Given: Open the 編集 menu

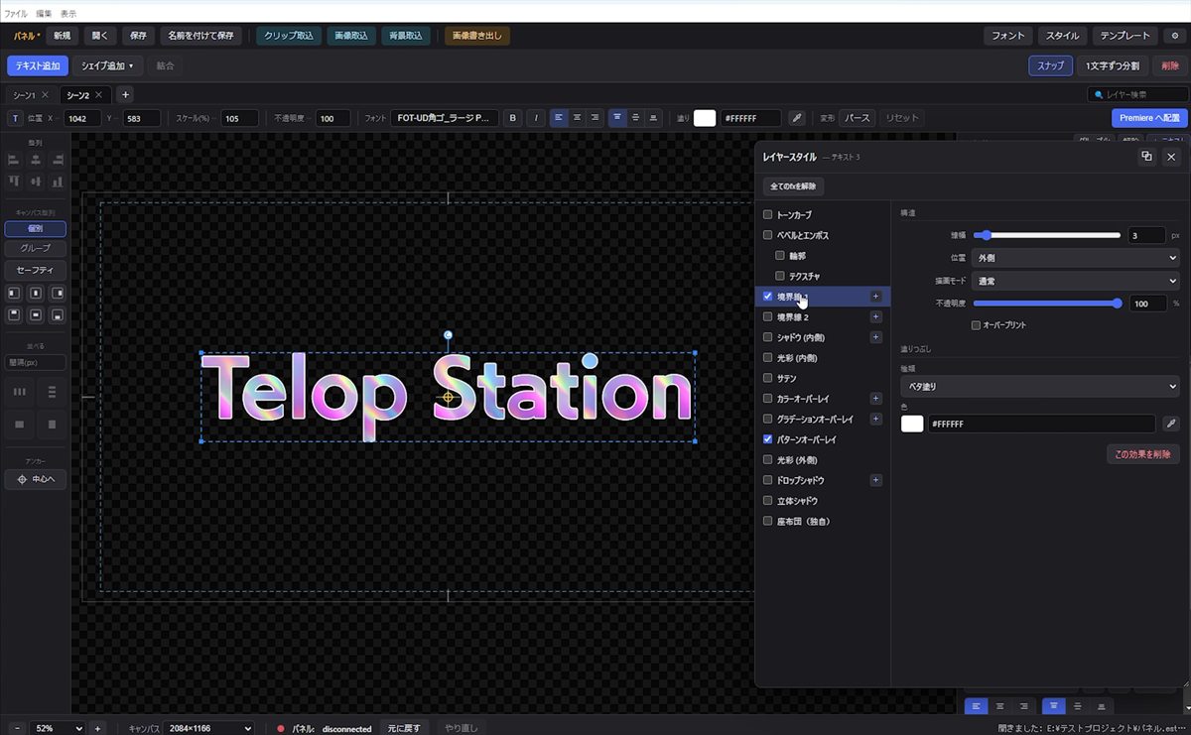Looking at the screenshot, I should pyautogui.click(x=44, y=14).
